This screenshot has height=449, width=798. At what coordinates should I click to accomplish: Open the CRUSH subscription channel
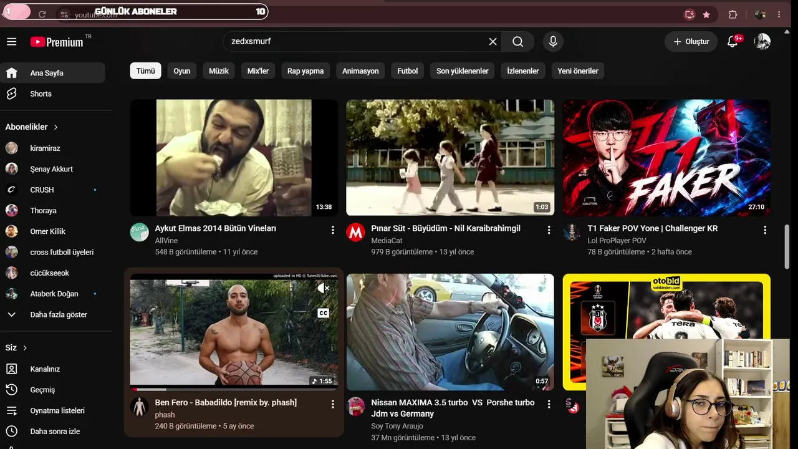click(52, 190)
